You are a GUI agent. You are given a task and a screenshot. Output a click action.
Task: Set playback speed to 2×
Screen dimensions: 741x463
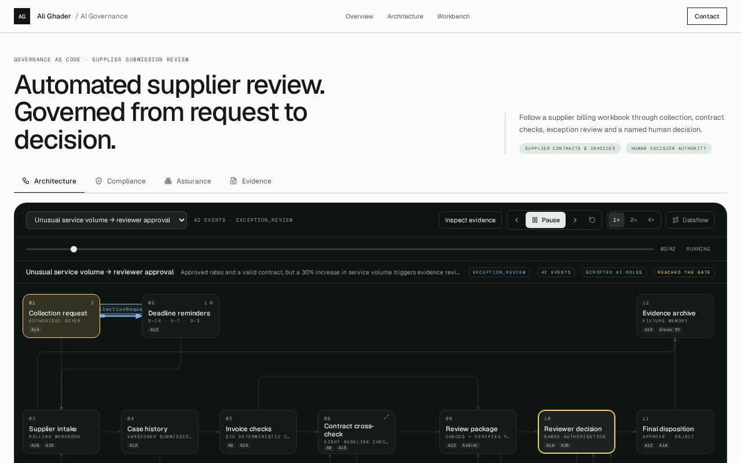634,220
